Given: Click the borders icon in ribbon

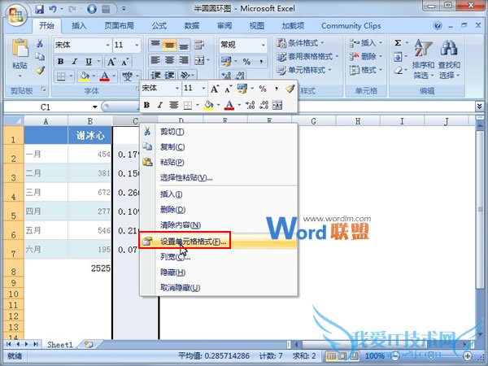Looking at the screenshot, I should (61, 76).
